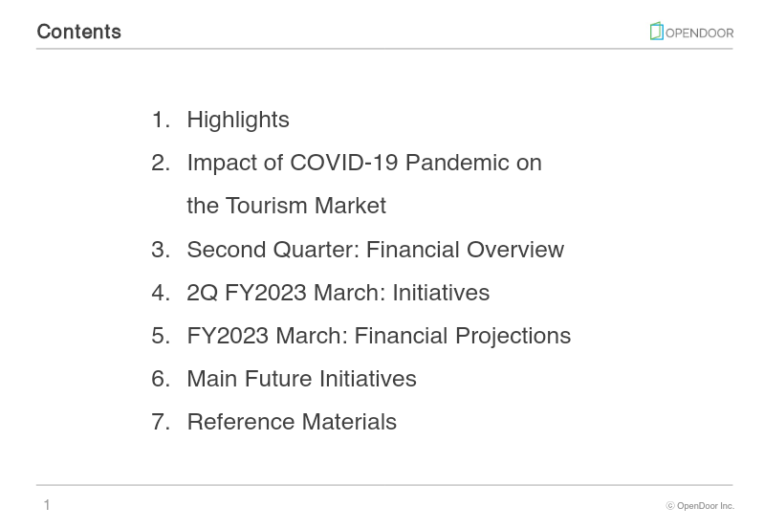Click the slide page number in footer

point(47,505)
